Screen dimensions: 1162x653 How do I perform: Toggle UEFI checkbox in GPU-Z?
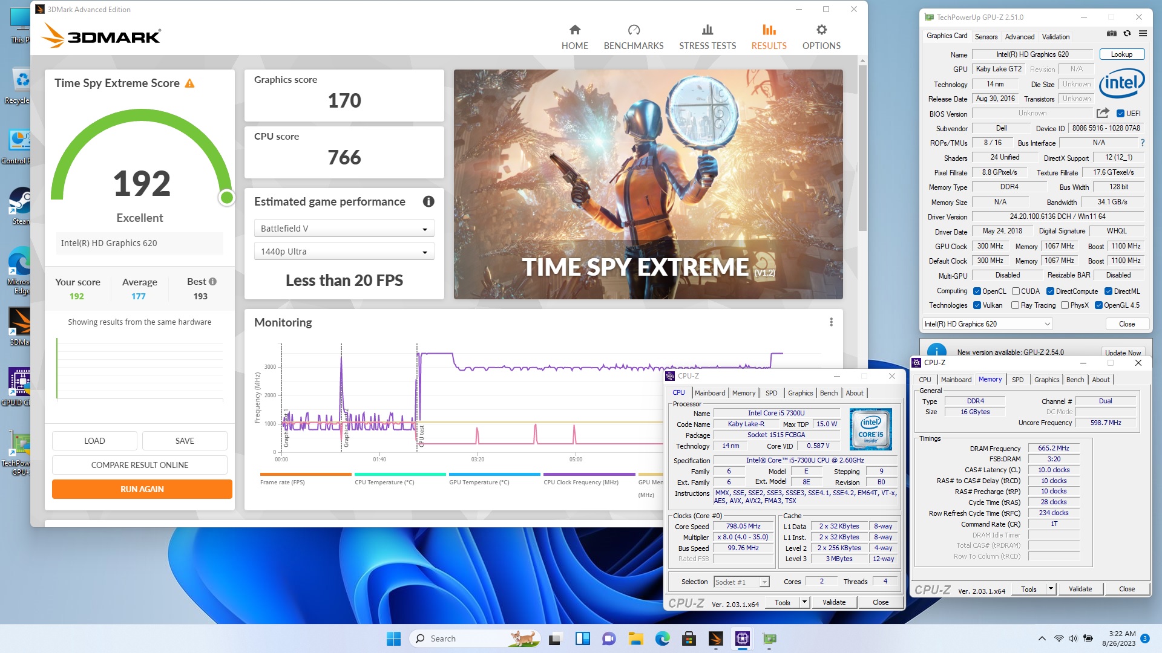pos(1120,113)
